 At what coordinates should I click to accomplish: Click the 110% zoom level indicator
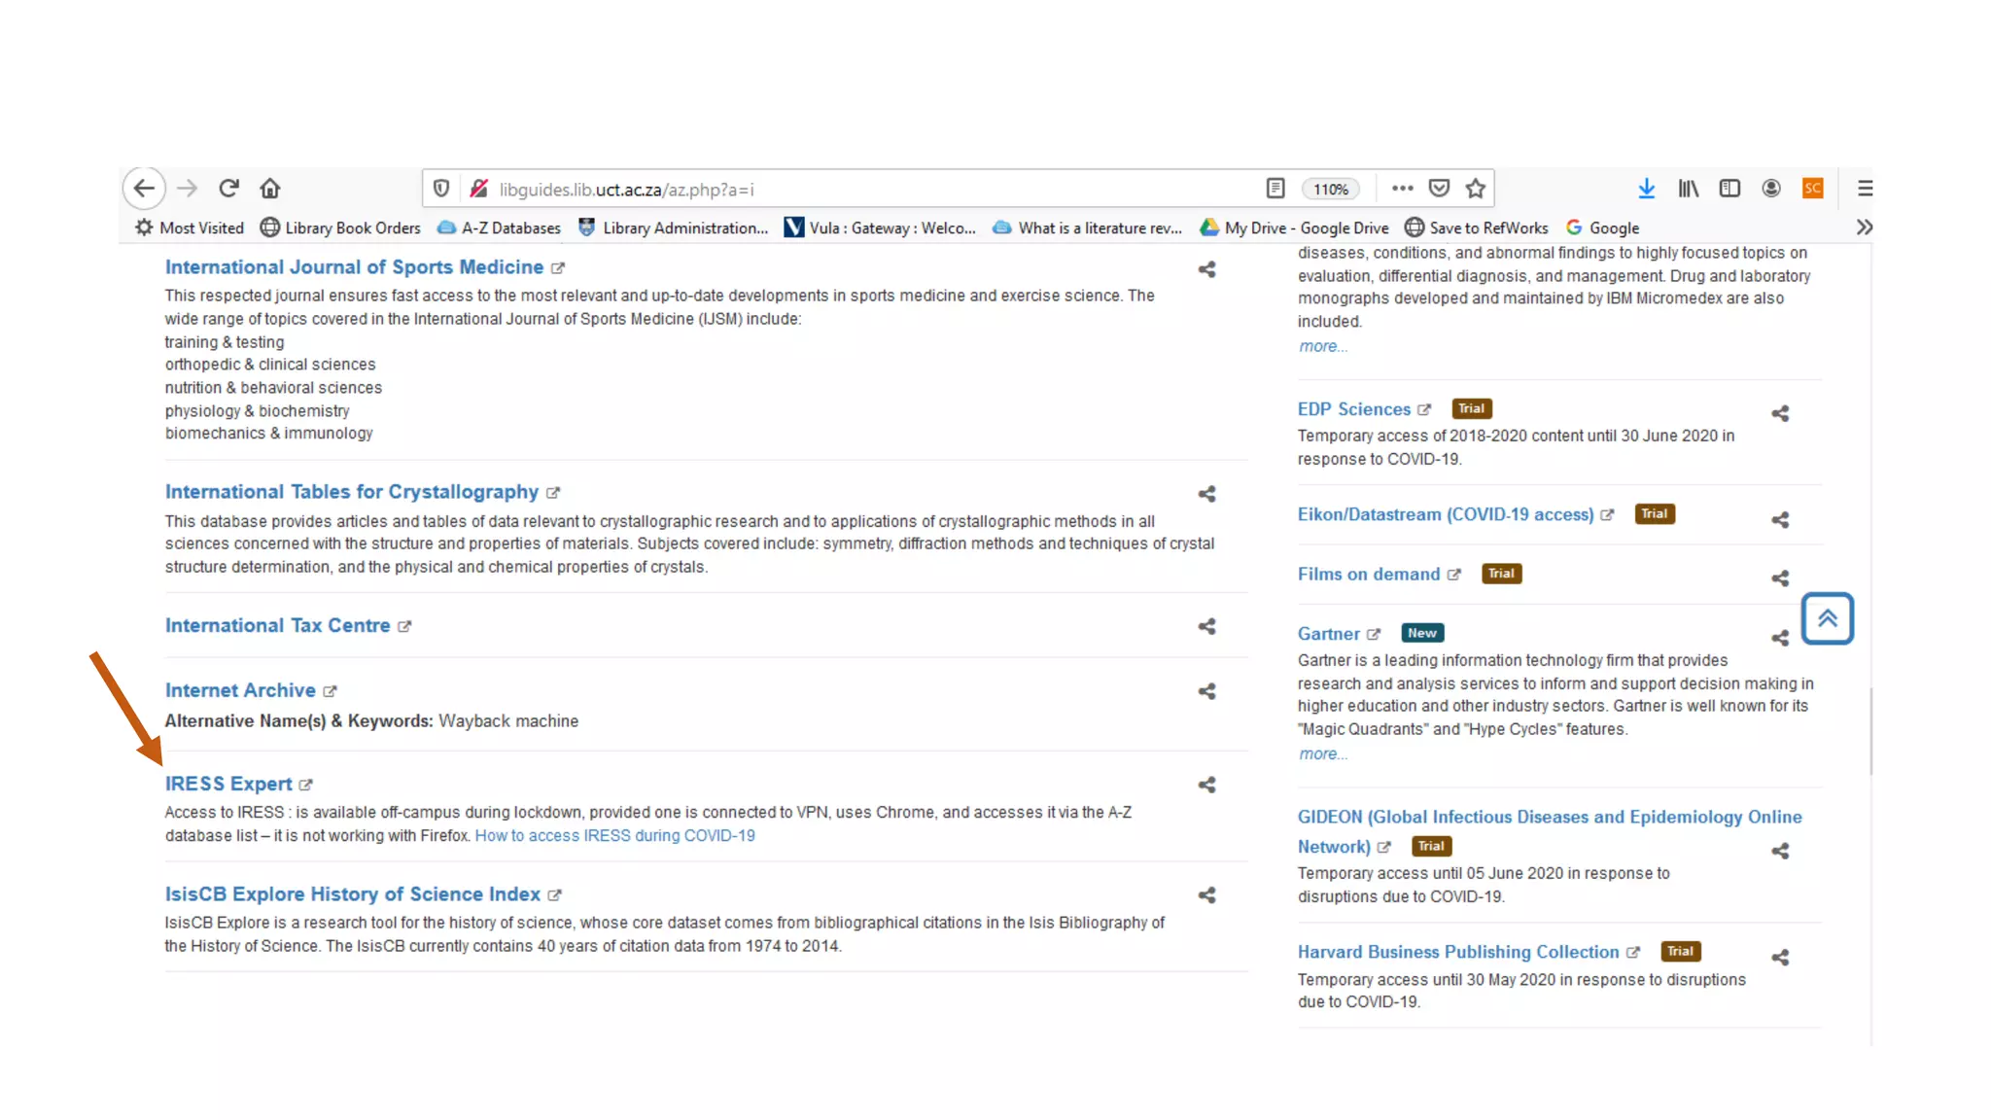pyautogui.click(x=1330, y=189)
